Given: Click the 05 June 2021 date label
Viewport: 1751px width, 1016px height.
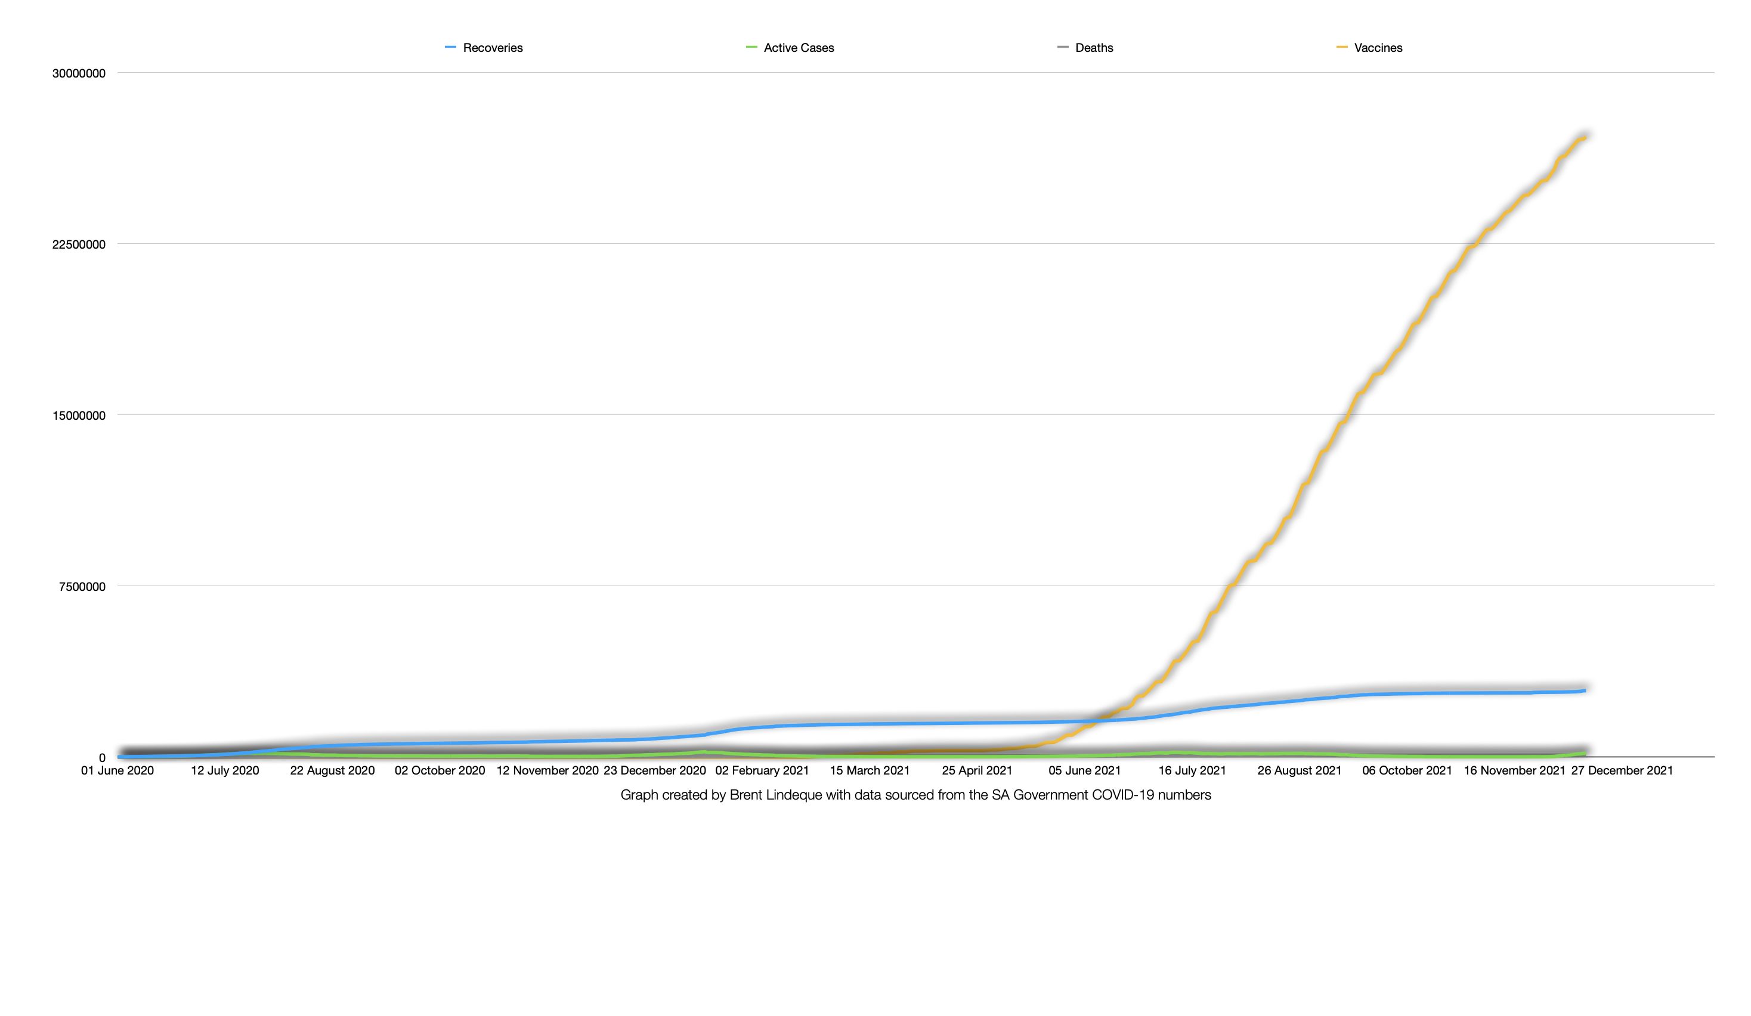Looking at the screenshot, I should point(1084,770).
